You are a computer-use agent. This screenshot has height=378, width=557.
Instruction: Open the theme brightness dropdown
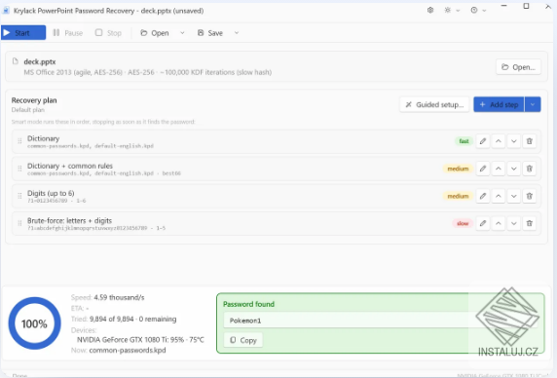[x=452, y=11]
